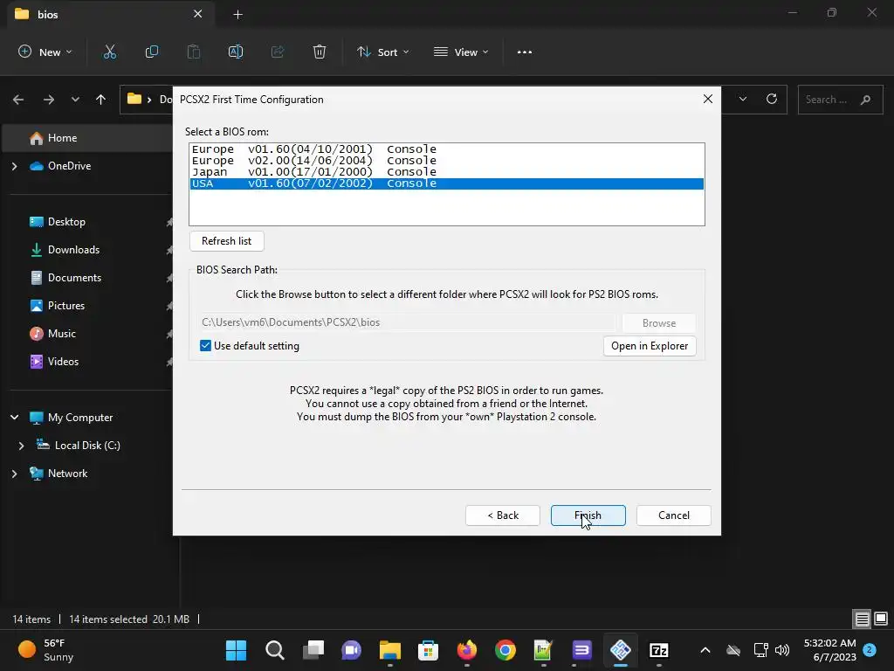This screenshot has width=894, height=671.
Task: Expand the Network tree node
Action: [x=15, y=474]
